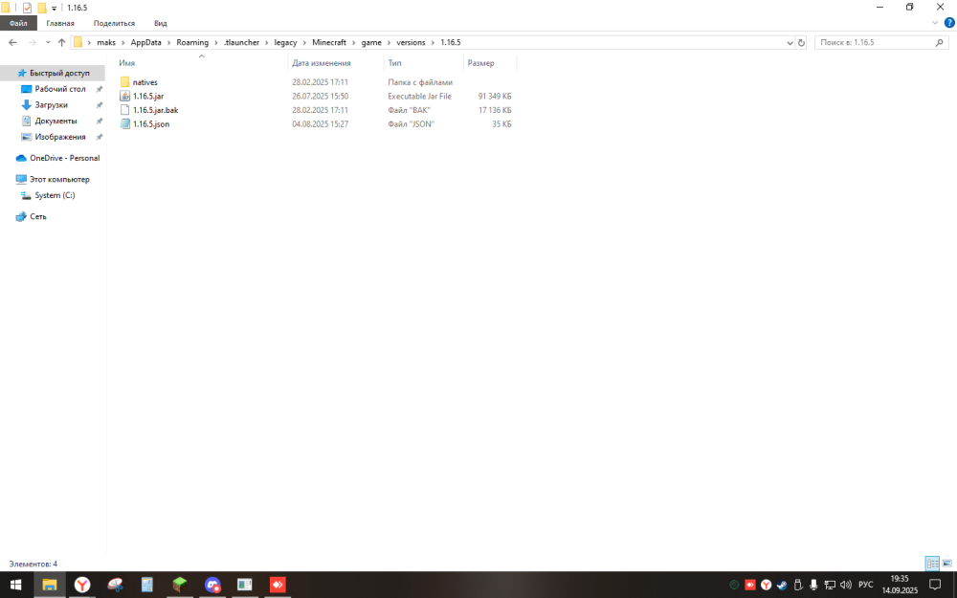
Task: Expand the address bar history dropdown
Action: pyautogui.click(x=790, y=43)
